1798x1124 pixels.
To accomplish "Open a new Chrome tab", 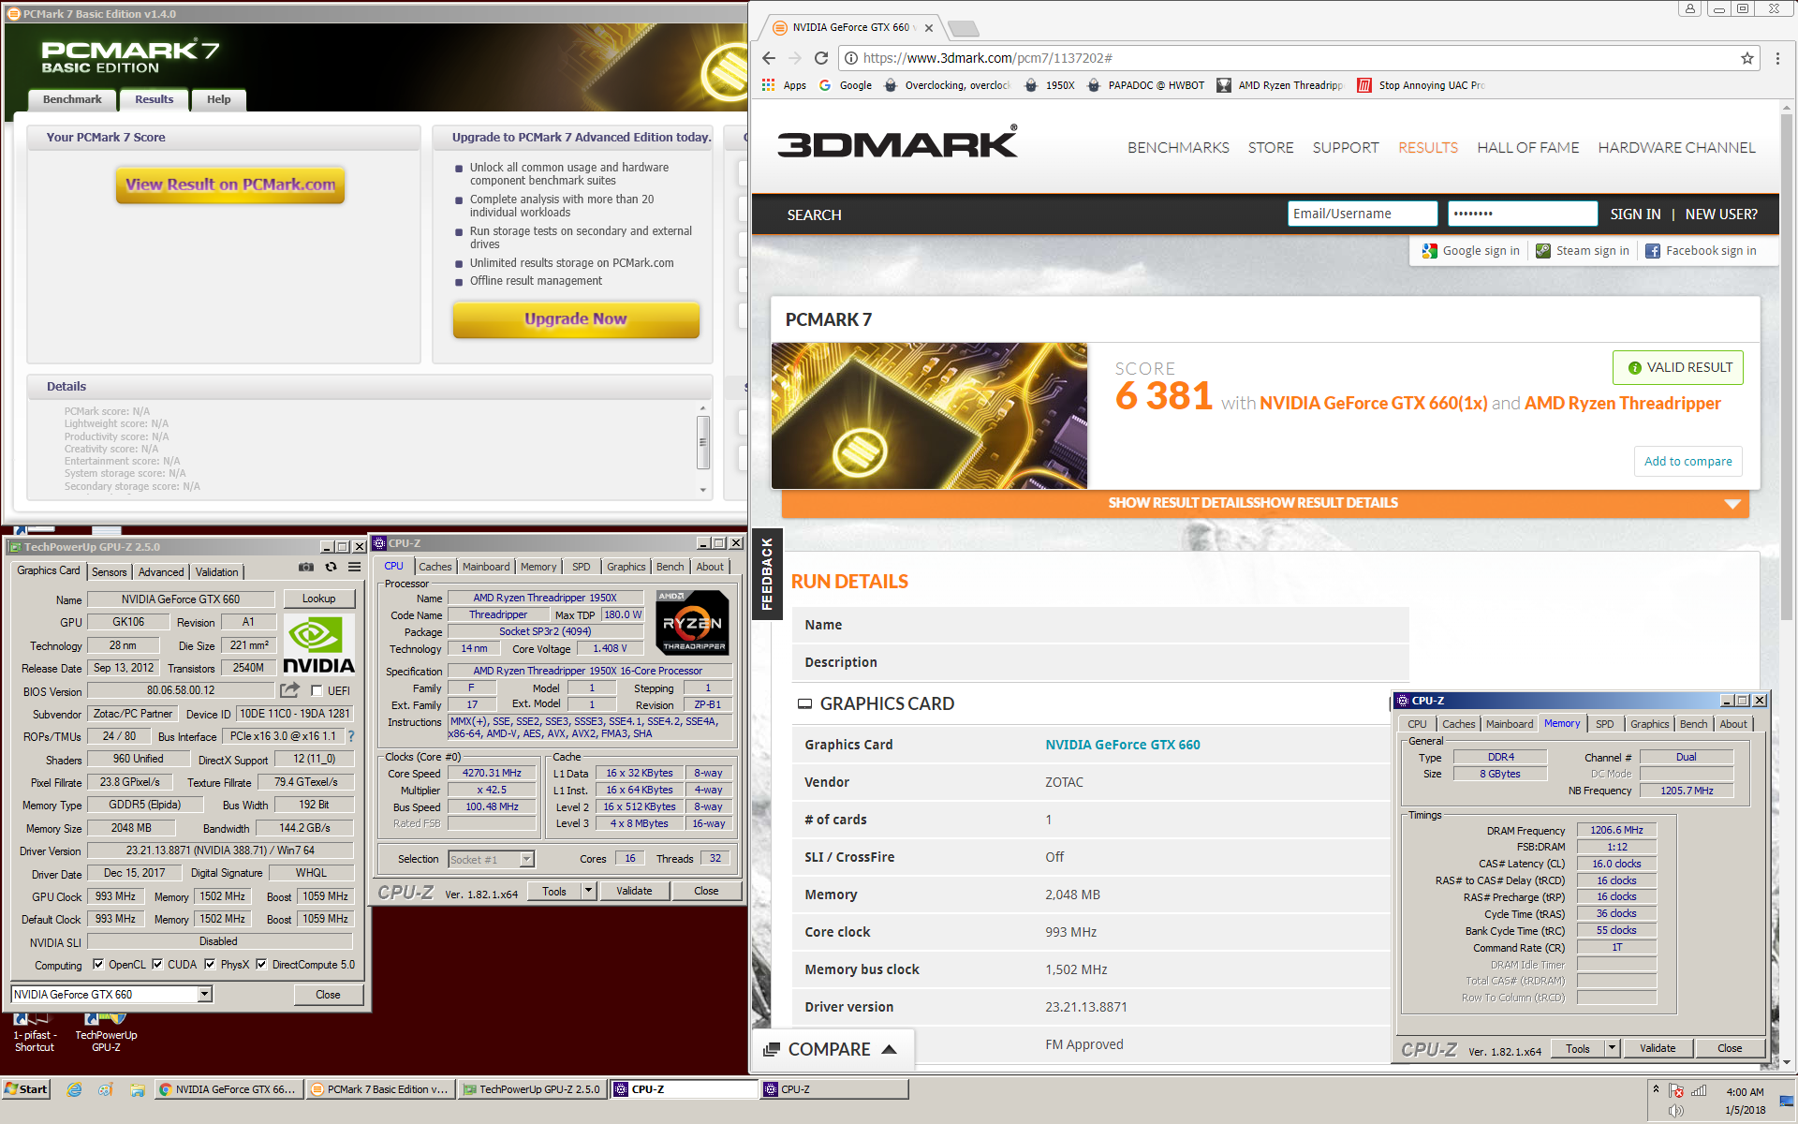I will coord(964,28).
